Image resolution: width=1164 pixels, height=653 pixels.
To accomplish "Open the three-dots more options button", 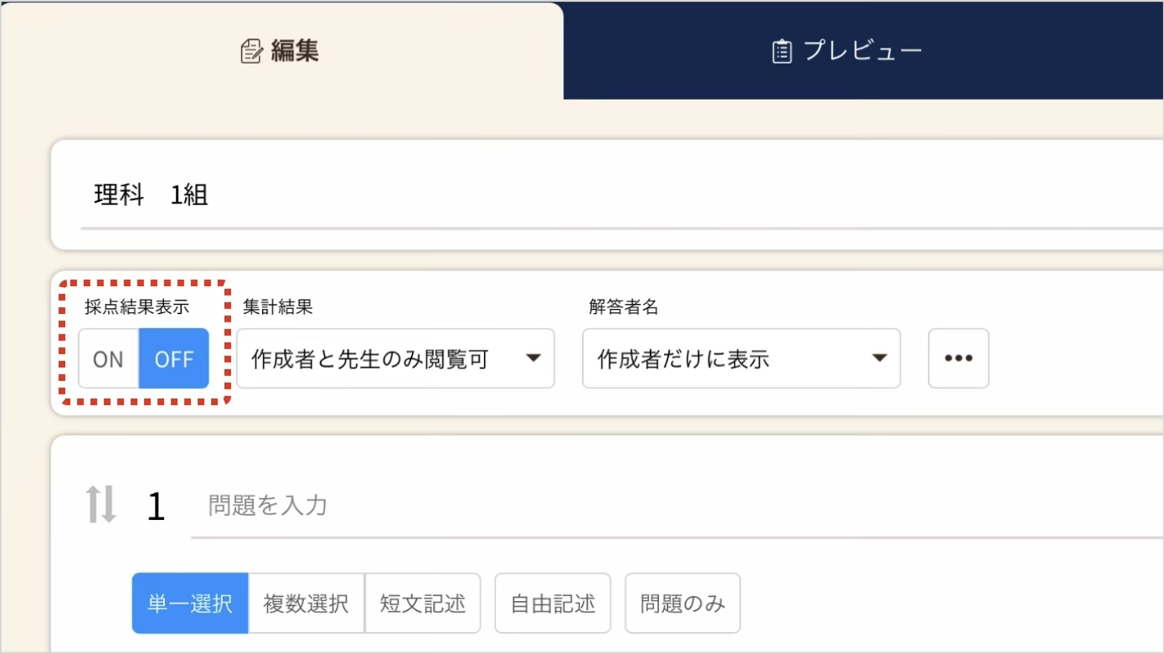I will tap(959, 358).
